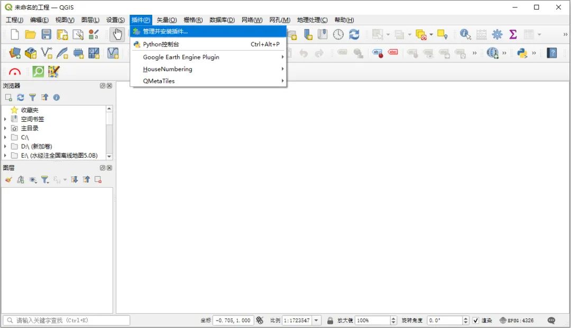
Task: Click the New Shapefile Layer icon
Action: (47, 53)
